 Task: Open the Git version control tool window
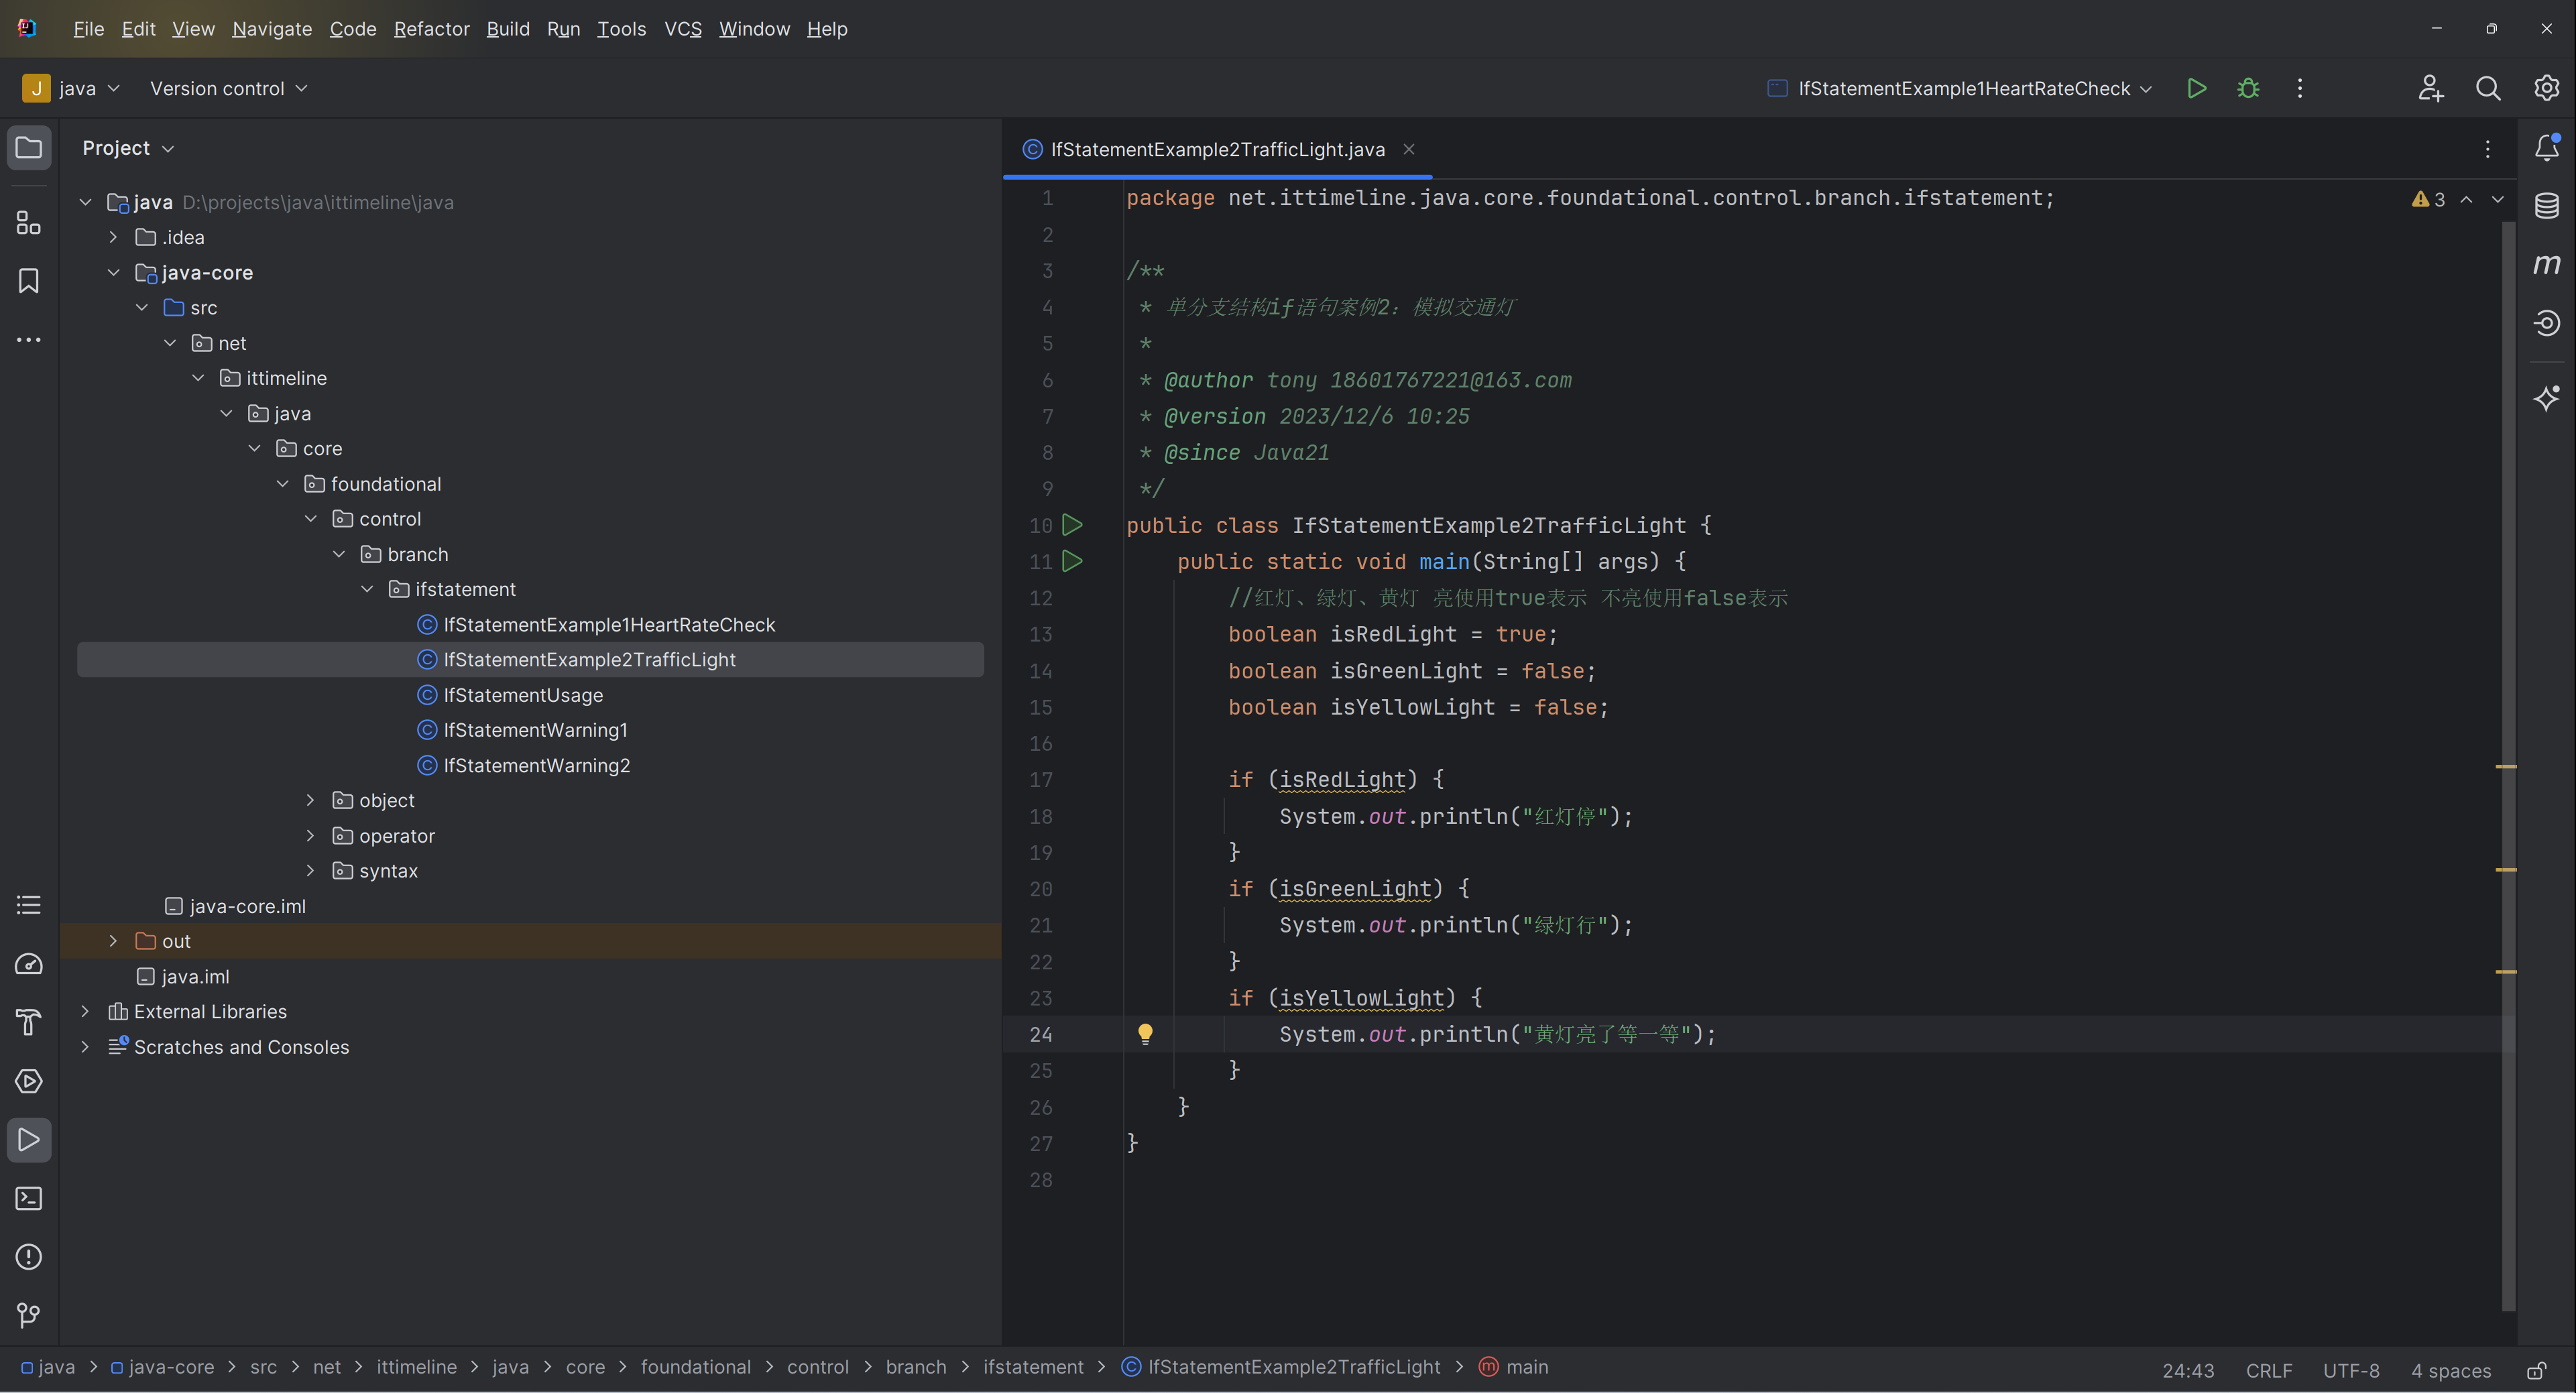coord(29,1316)
